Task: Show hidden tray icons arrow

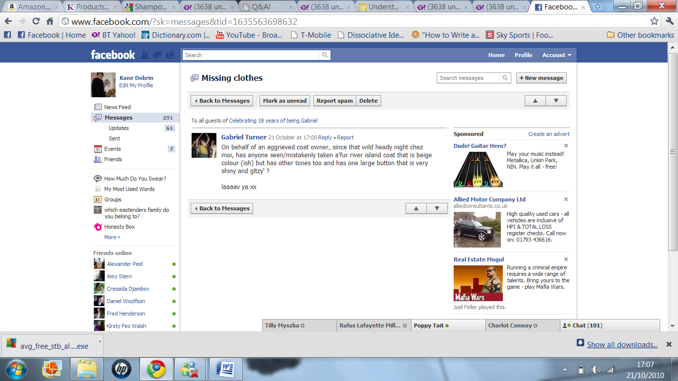Action: coord(565,370)
